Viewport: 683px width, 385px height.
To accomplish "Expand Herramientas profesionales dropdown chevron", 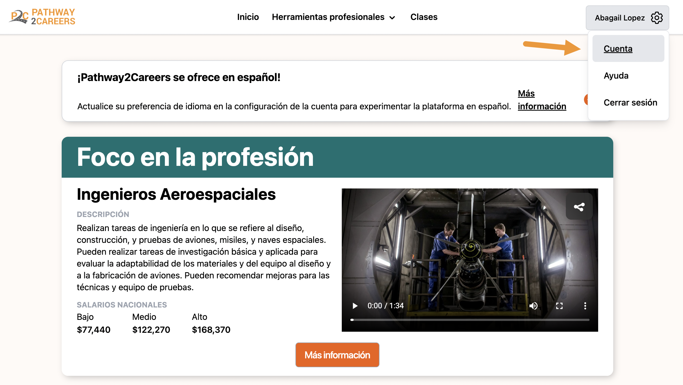I will point(392,18).
